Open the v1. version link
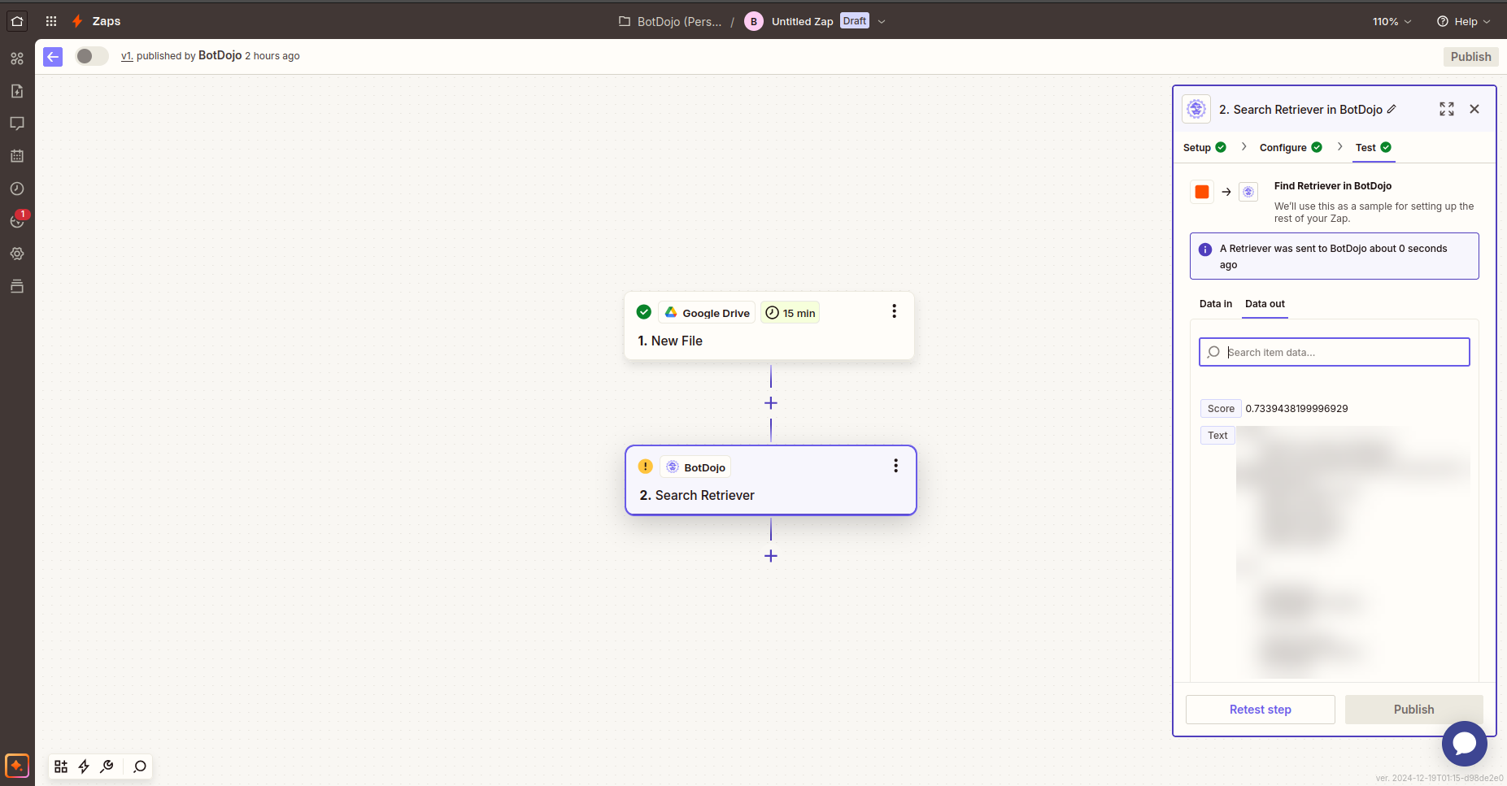 point(127,56)
